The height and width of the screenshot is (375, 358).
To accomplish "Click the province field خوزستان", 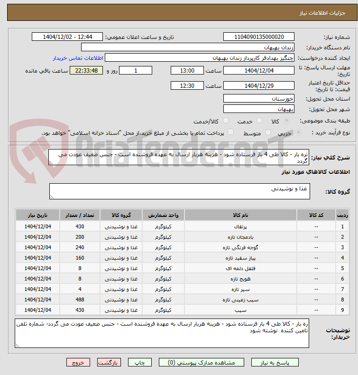I will [258, 98].
